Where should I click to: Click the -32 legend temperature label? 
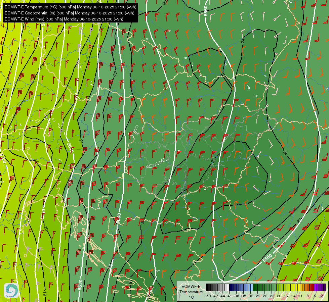tap(250, 296)
